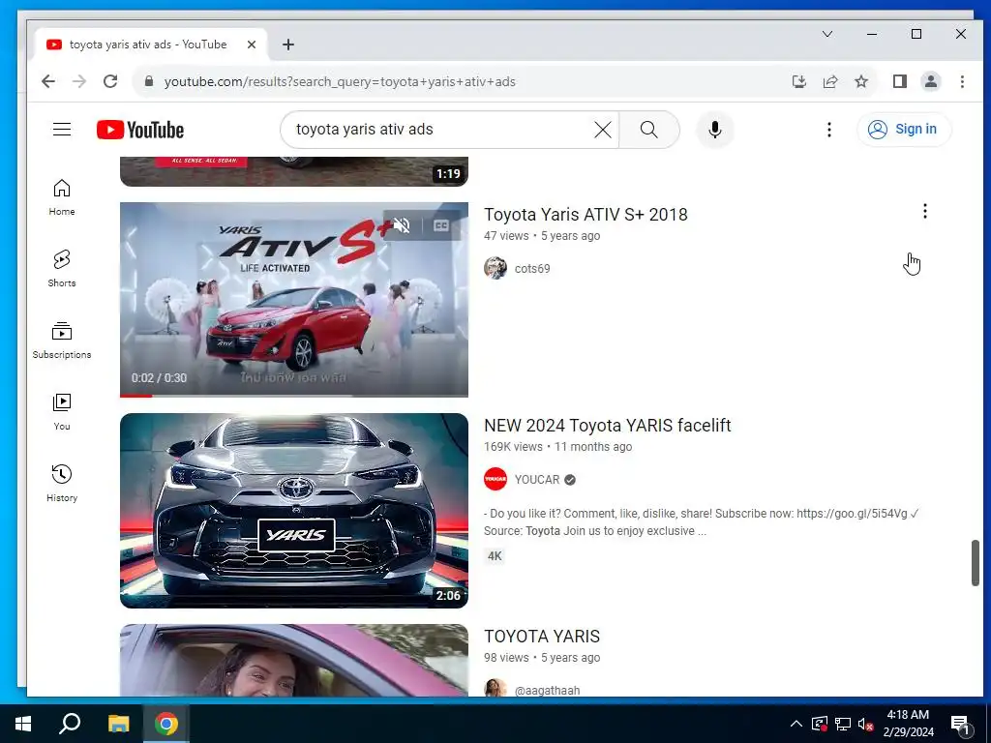991x743 pixels.
Task: Open a new Chrome tab
Action: pyautogui.click(x=288, y=45)
